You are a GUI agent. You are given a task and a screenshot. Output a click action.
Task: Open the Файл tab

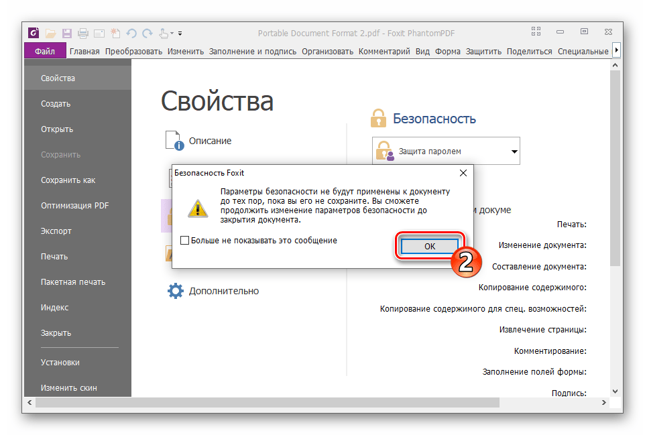pyautogui.click(x=45, y=51)
